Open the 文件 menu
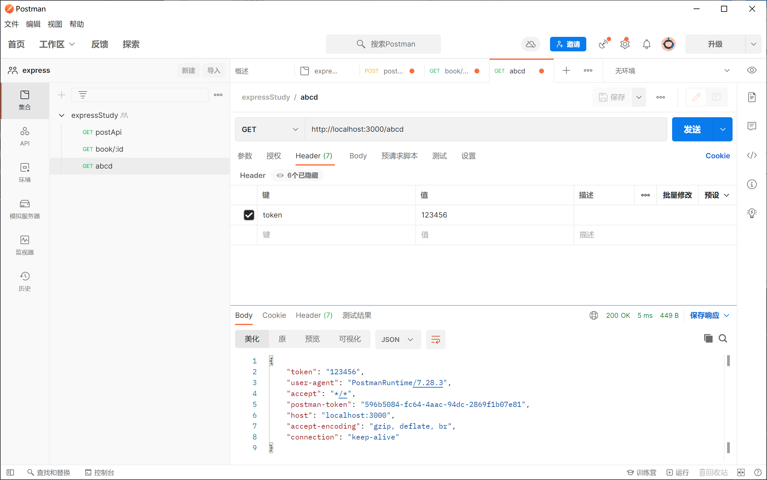 (11, 24)
